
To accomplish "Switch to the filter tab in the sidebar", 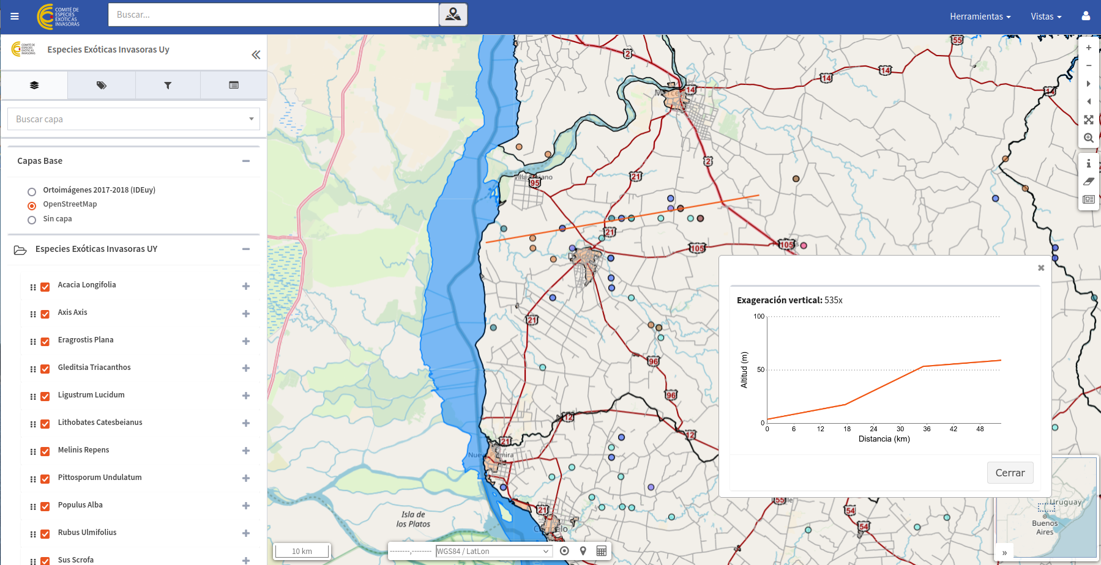I will 168,86.
